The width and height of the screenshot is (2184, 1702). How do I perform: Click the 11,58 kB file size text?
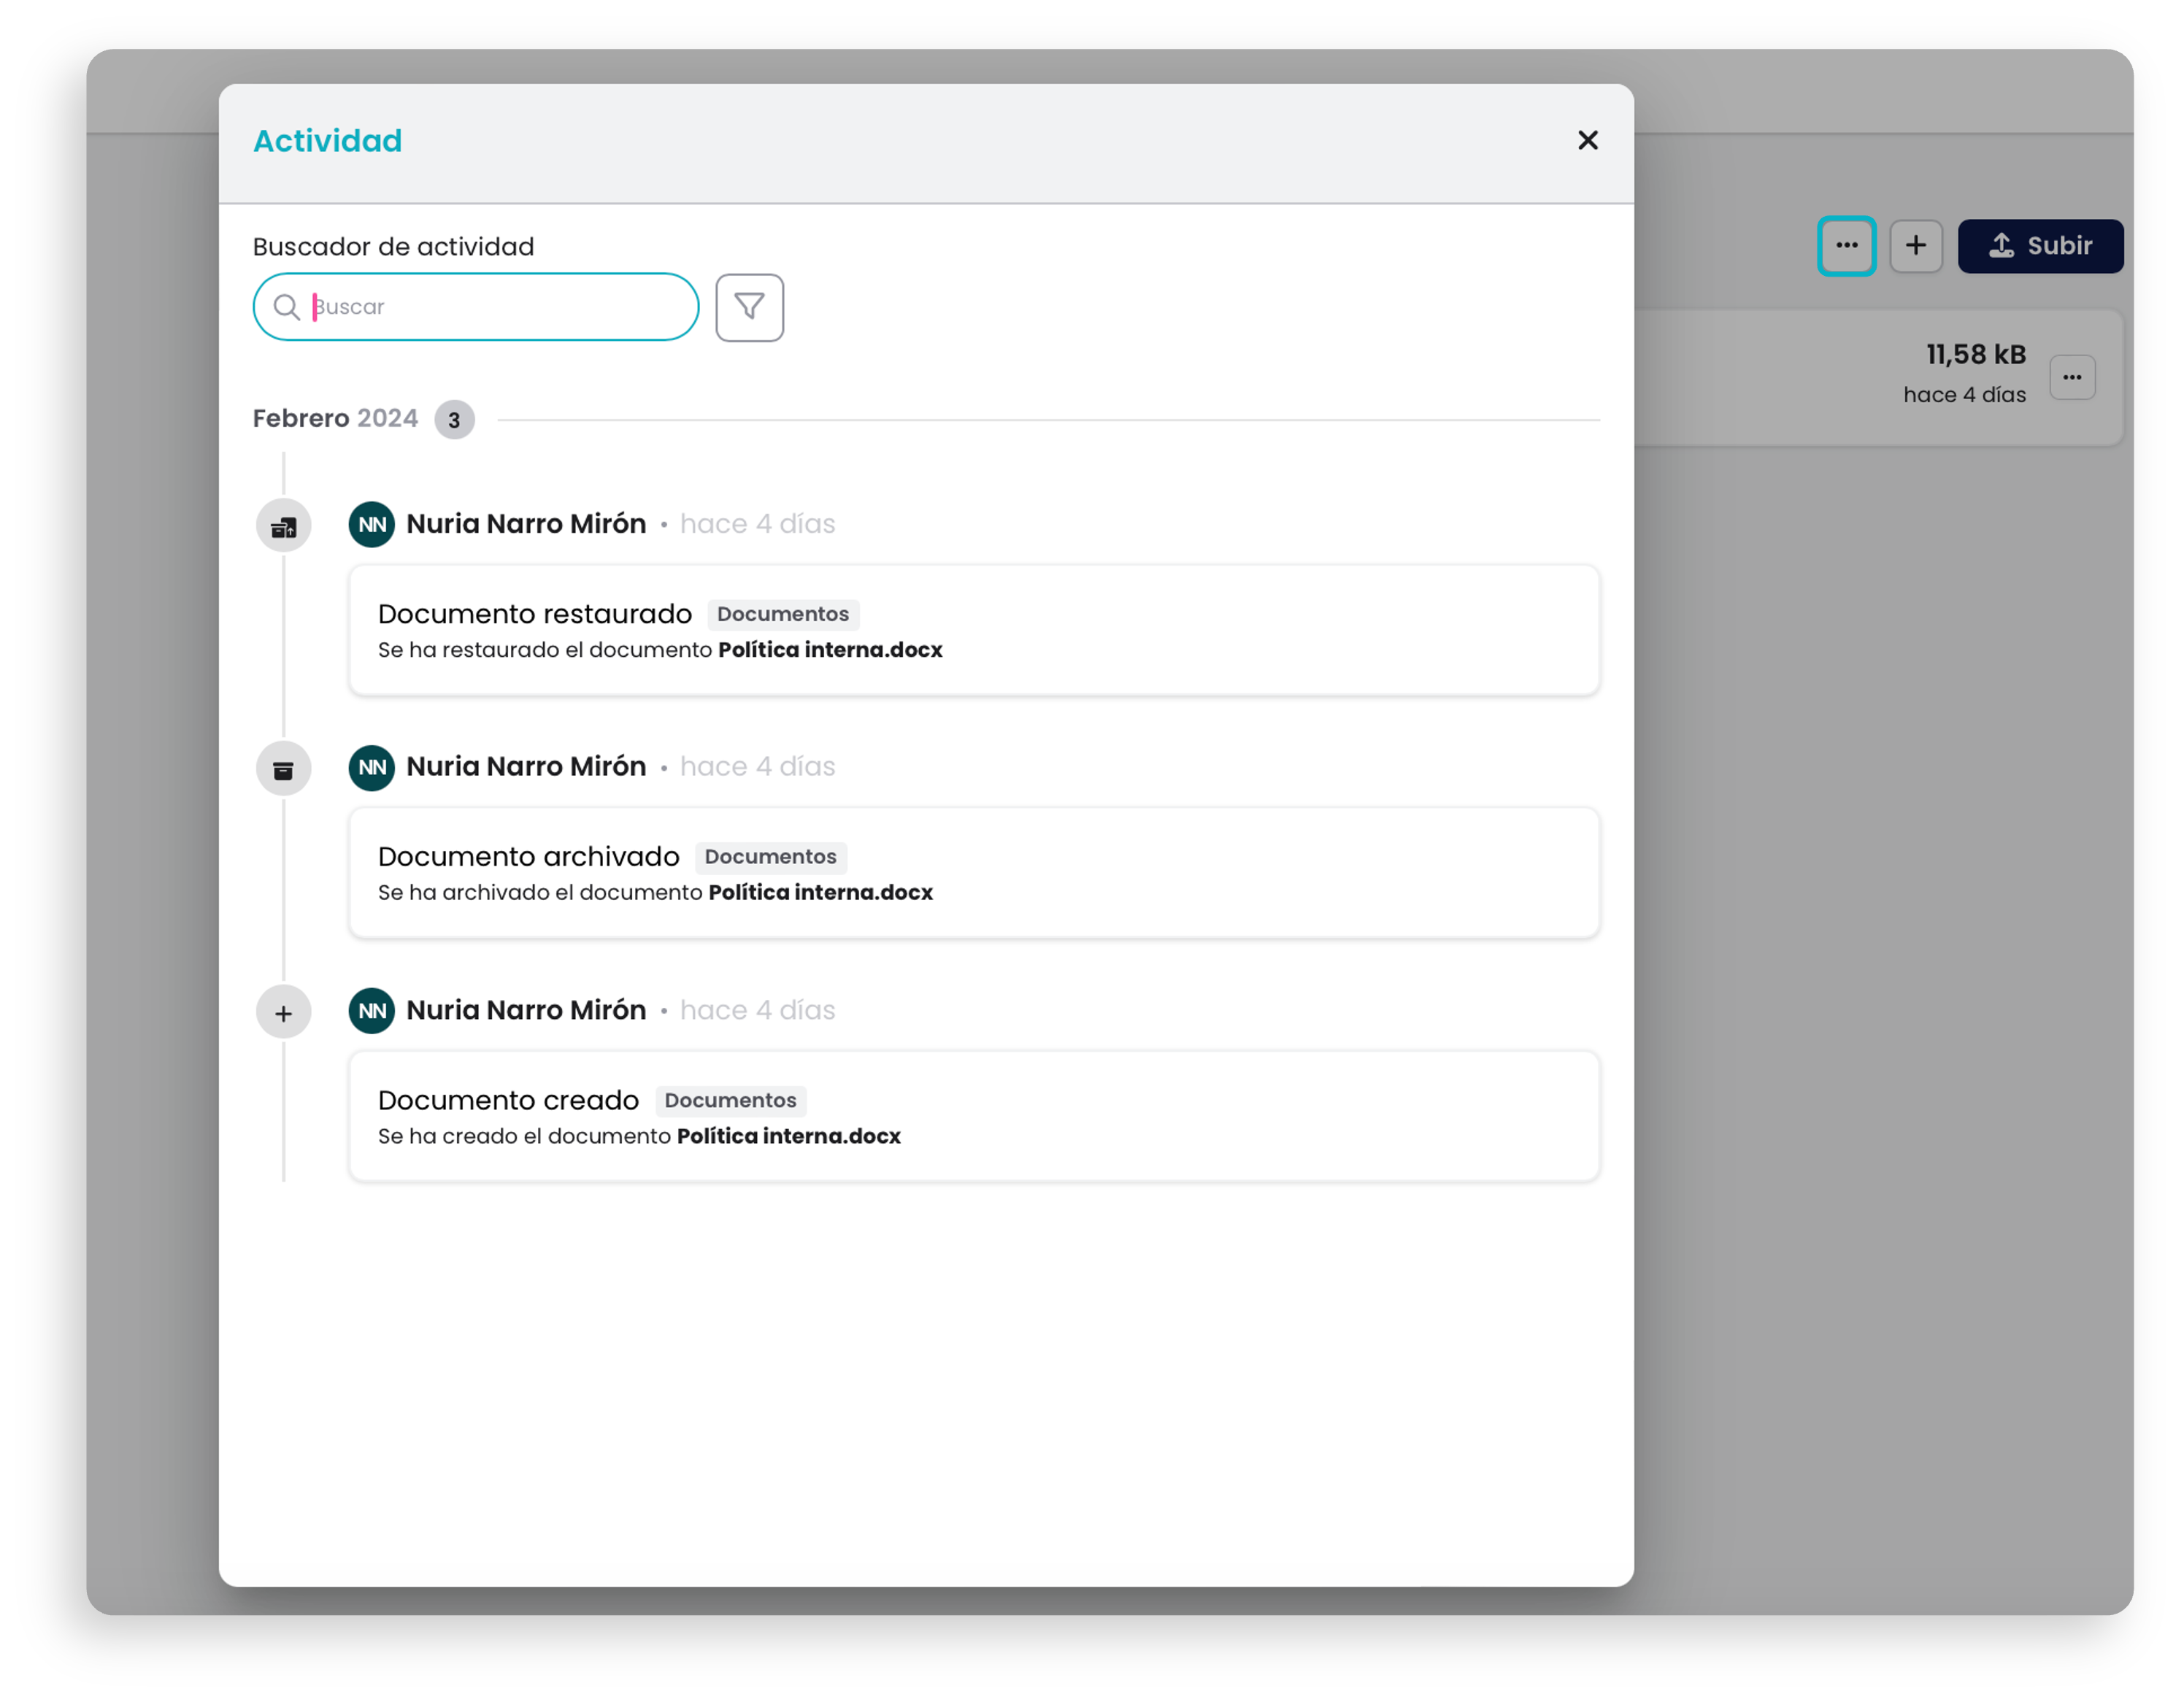[1976, 354]
